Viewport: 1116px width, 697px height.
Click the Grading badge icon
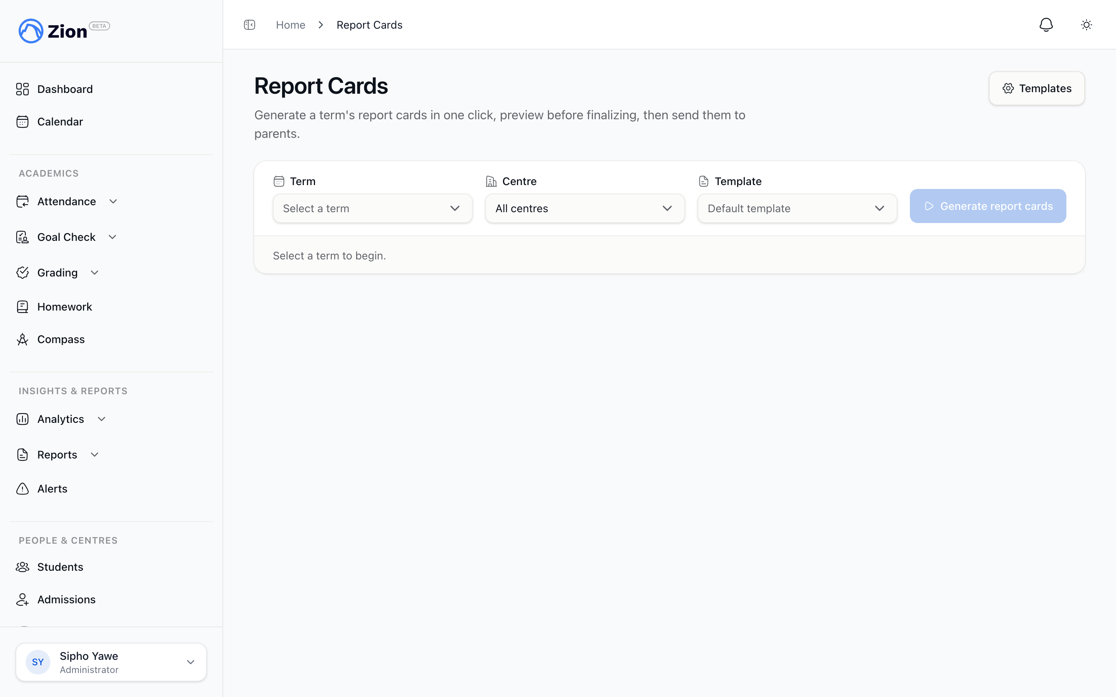point(22,273)
